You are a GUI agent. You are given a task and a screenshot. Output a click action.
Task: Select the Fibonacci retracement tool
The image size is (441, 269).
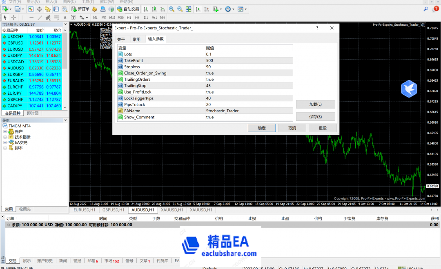56,18
